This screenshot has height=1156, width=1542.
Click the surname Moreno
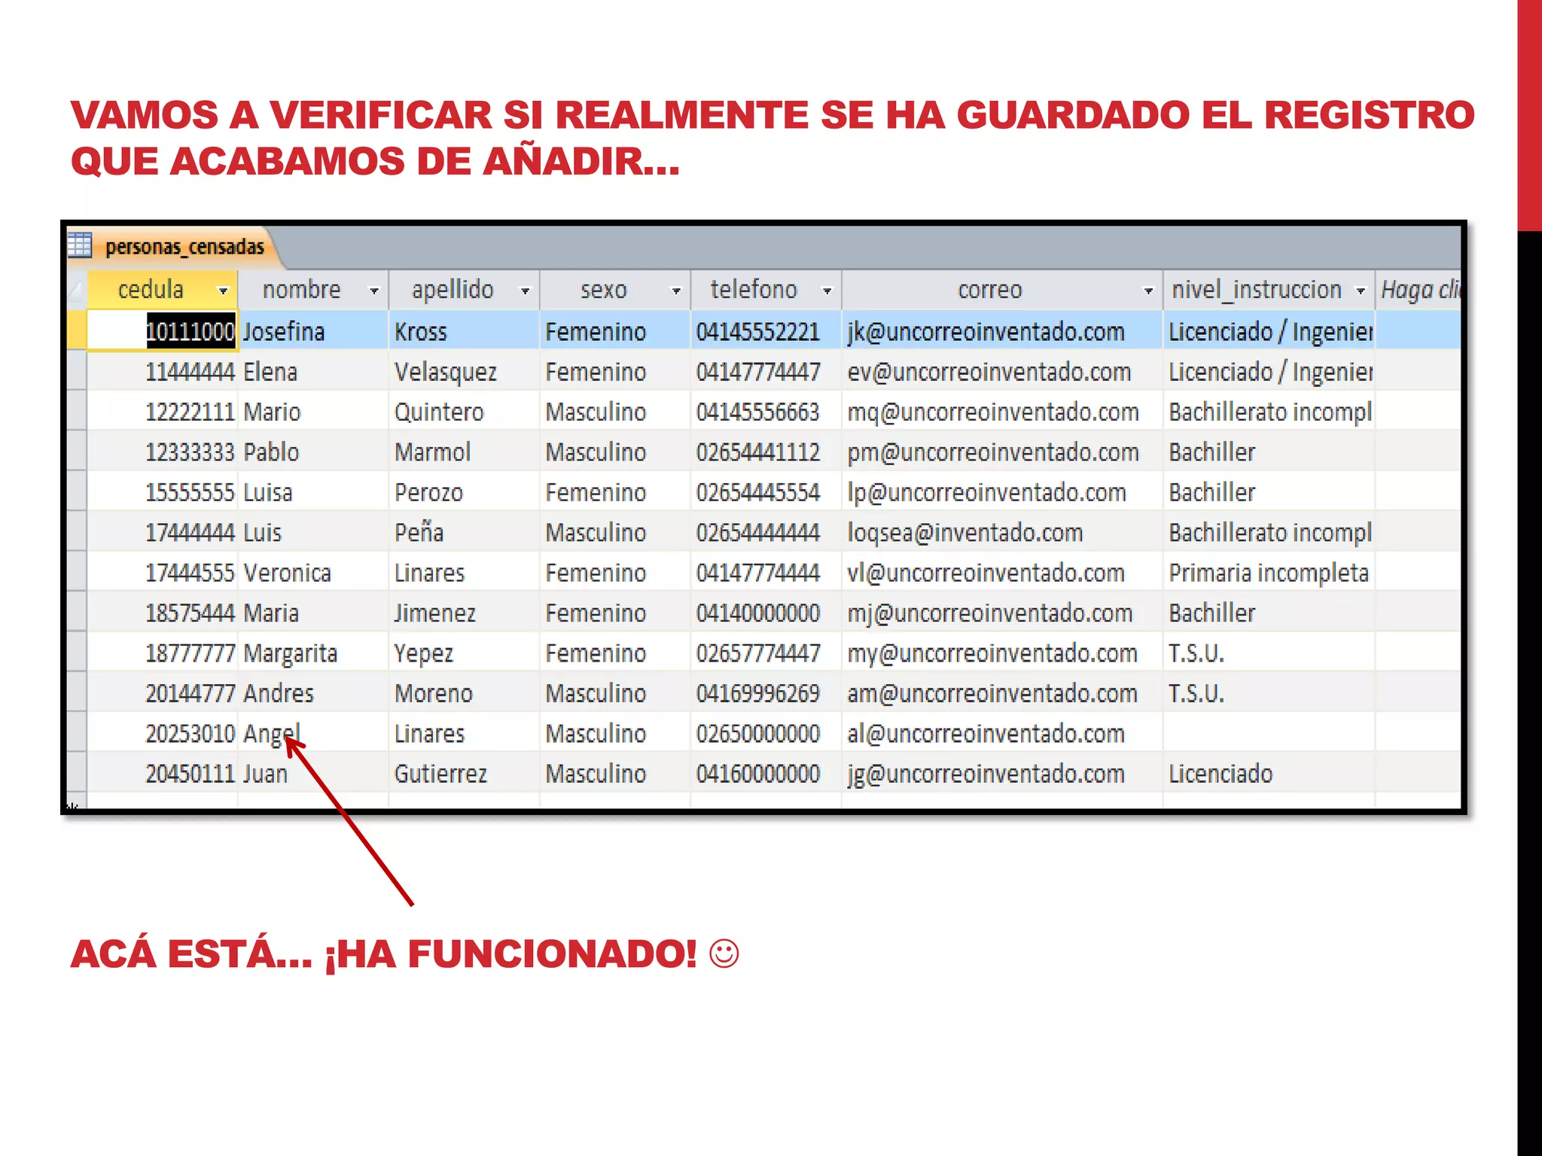coord(434,694)
